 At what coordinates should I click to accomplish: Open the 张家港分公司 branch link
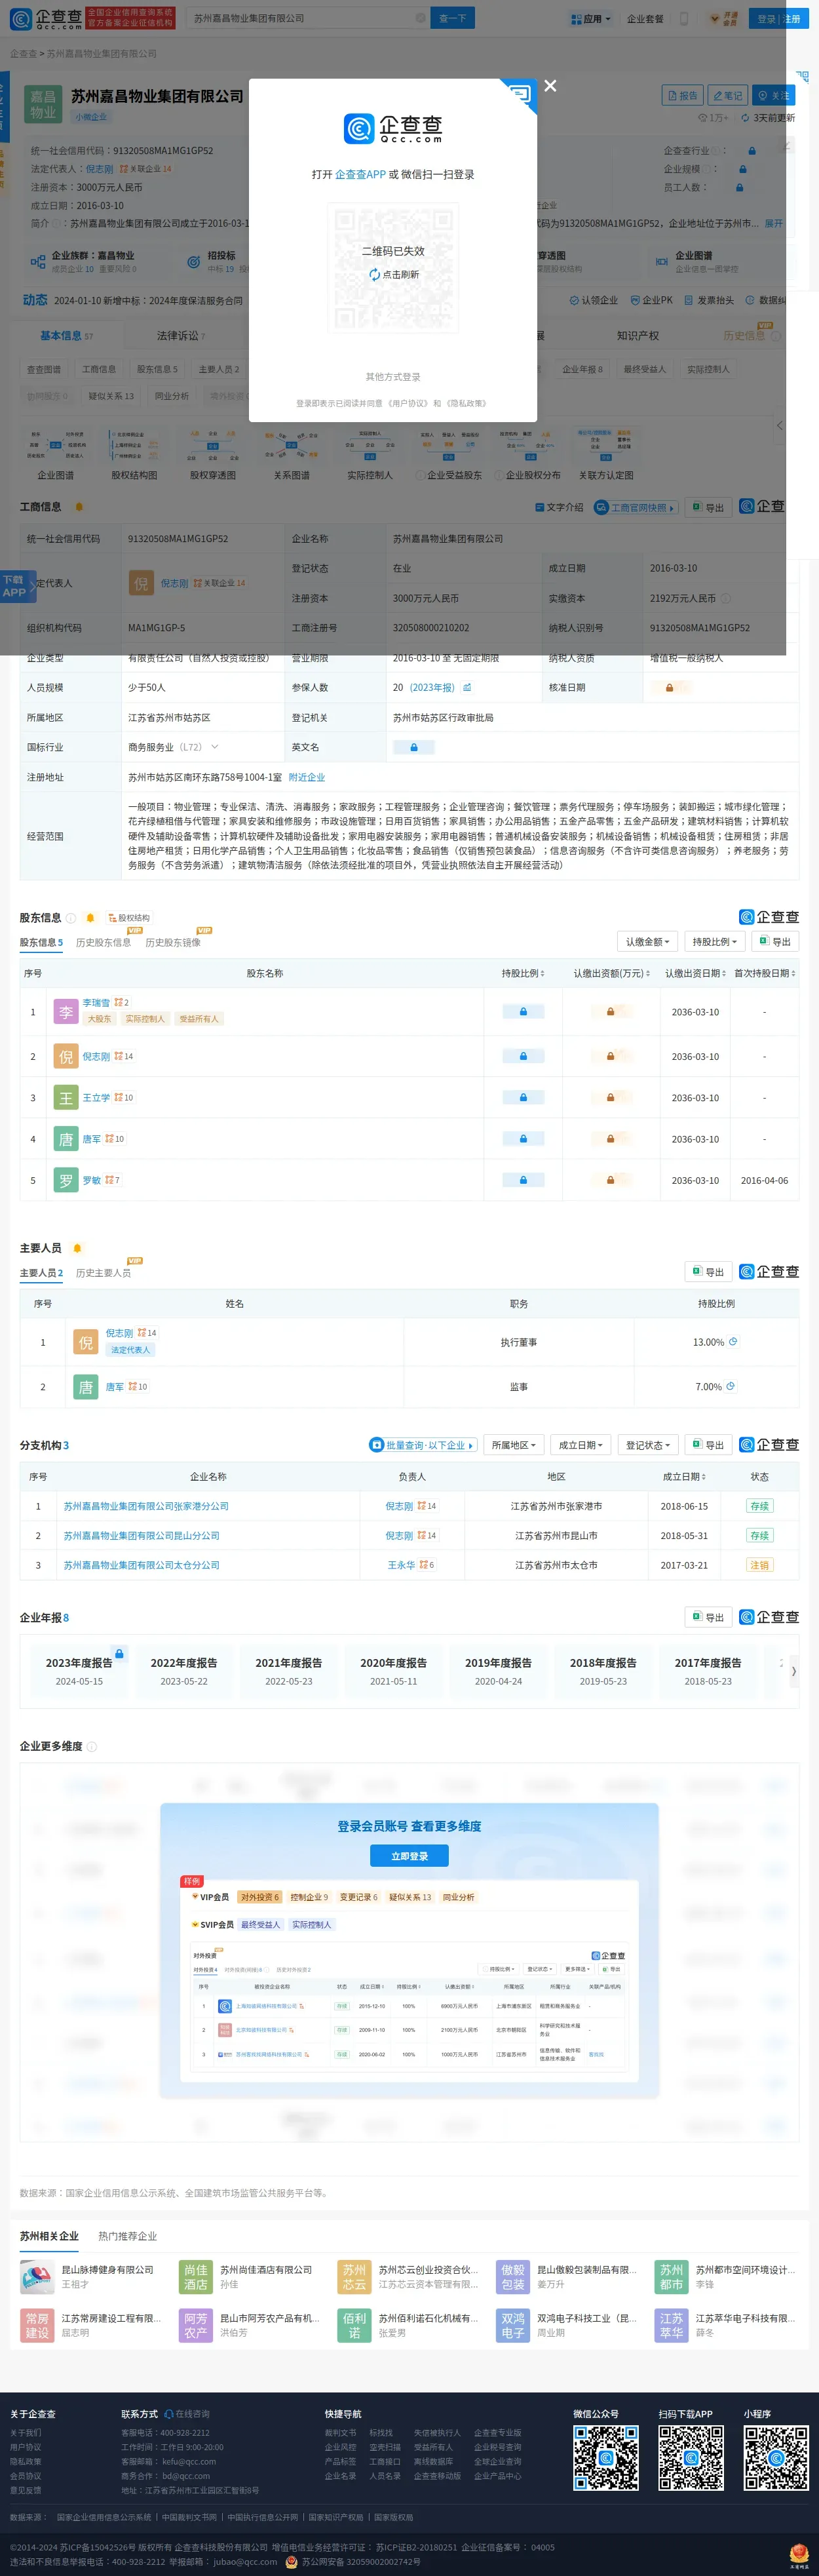146,1506
